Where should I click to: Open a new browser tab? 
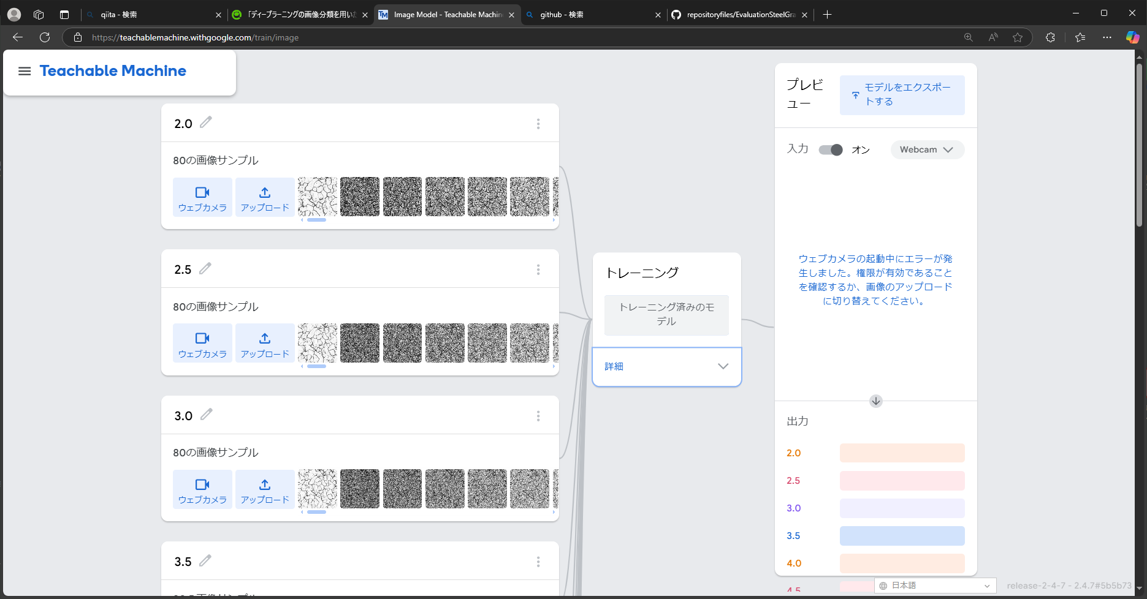pos(827,14)
